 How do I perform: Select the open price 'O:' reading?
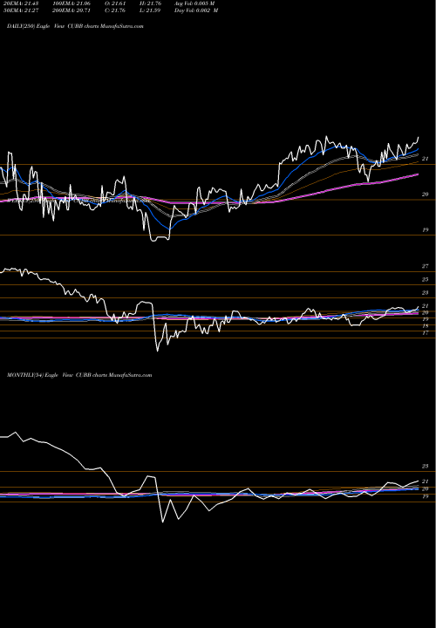(114, 3)
